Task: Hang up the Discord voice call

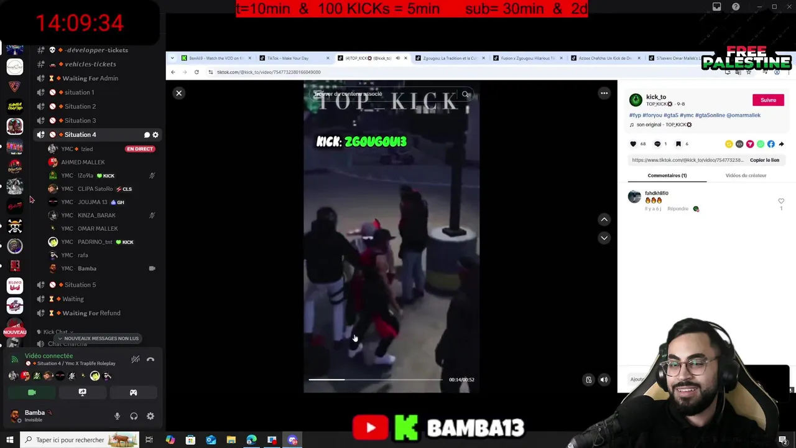Action: tap(150, 360)
